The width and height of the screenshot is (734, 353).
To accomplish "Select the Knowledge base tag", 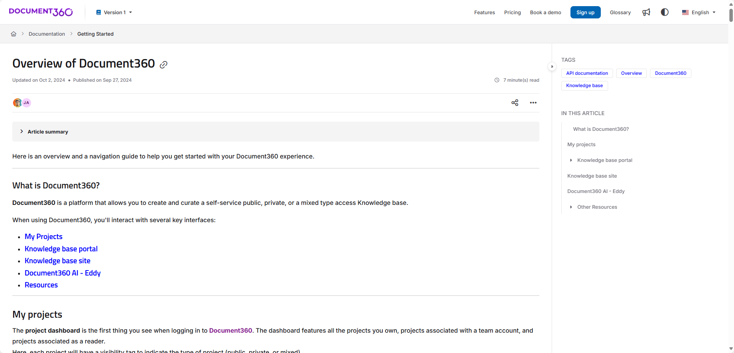I will 584,86.
